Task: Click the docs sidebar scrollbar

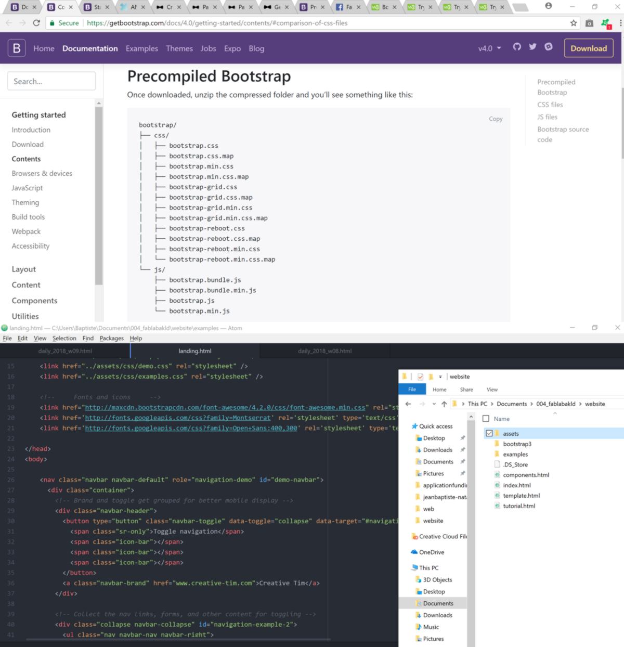Action: click(99, 195)
